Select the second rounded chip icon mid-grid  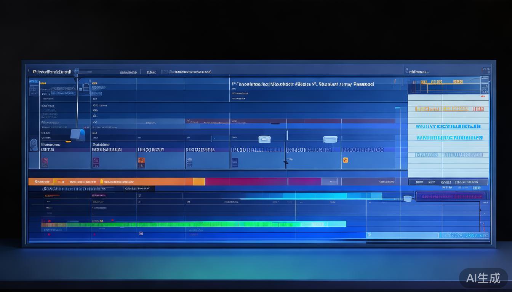coord(330,139)
